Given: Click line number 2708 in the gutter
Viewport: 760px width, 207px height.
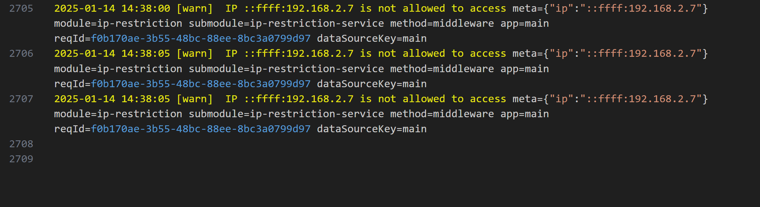Looking at the screenshot, I should pos(21,144).
